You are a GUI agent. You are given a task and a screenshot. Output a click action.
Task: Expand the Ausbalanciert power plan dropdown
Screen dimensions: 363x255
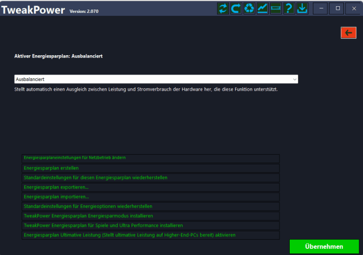pyautogui.click(x=156, y=79)
